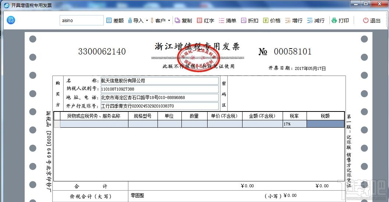Expand the 导入 dropdown arrow

(147, 21)
